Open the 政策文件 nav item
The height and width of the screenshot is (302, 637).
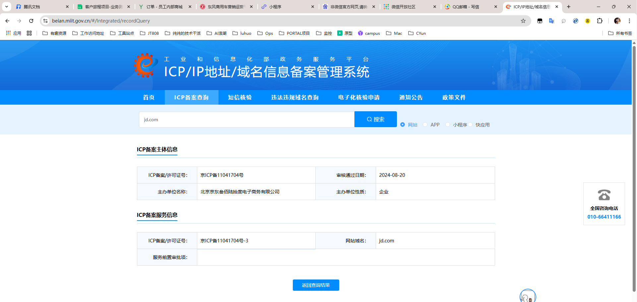pyautogui.click(x=454, y=97)
